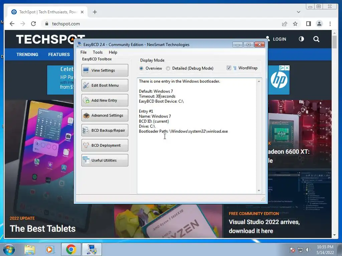Open View Settings in EasyBCD Toolbox

pos(105,70)
